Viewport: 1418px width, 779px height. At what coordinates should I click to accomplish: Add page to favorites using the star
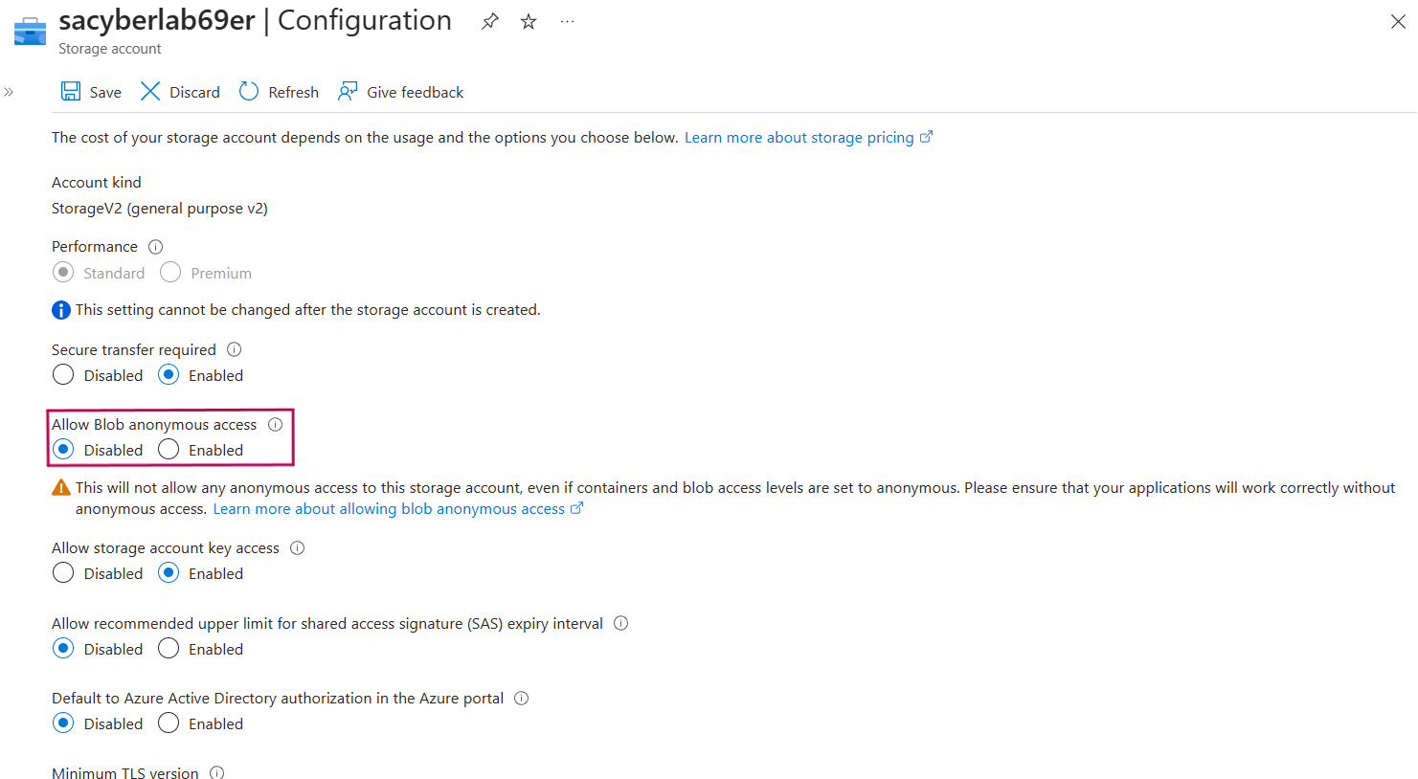pyautogui.click(x=528, y=20)
